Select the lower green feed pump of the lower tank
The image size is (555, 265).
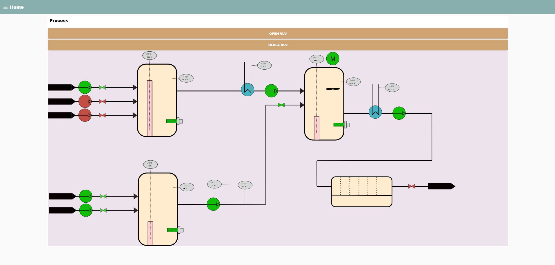(x=86, y=210)
